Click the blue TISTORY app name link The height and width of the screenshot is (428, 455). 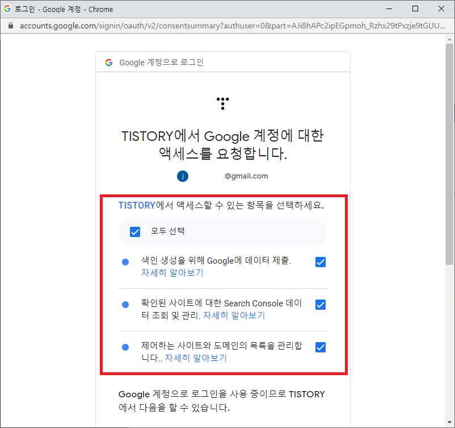point(137,206)
